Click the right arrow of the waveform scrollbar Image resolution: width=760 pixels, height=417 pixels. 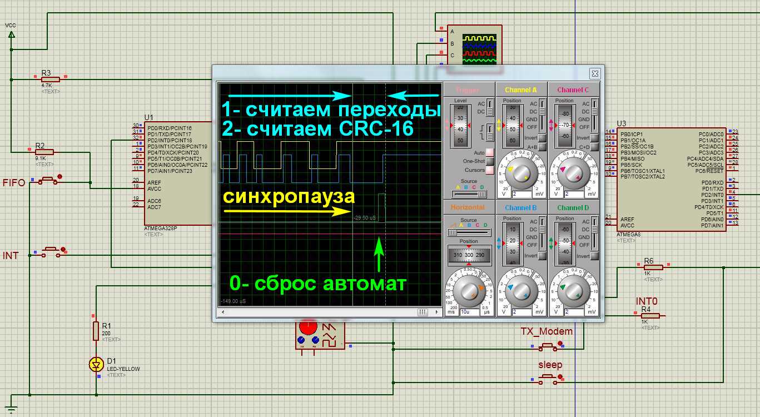436,313
